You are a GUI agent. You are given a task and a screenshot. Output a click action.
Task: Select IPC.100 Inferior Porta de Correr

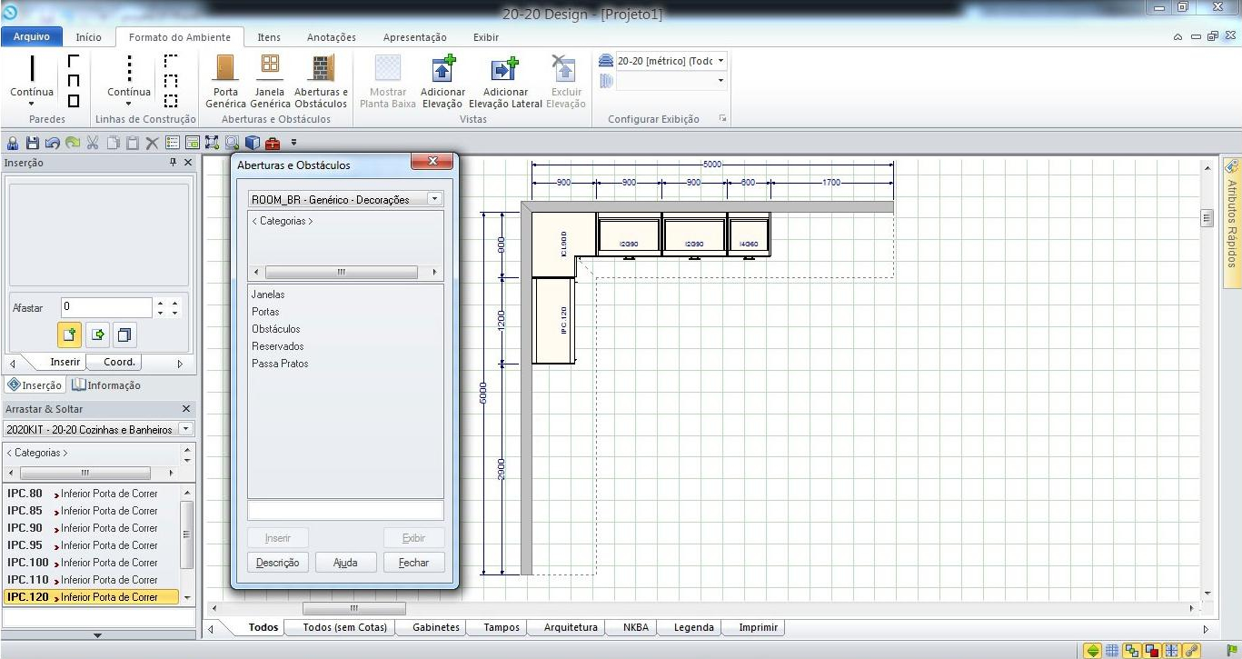(x=91, y=563)
